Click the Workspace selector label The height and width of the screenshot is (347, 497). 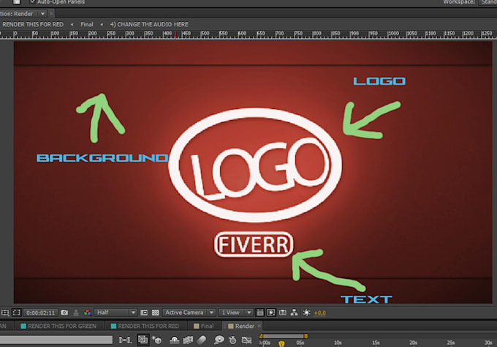[x=459, y=2]
